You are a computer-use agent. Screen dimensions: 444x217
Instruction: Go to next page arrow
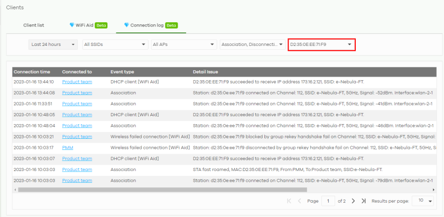pos(353,201)
